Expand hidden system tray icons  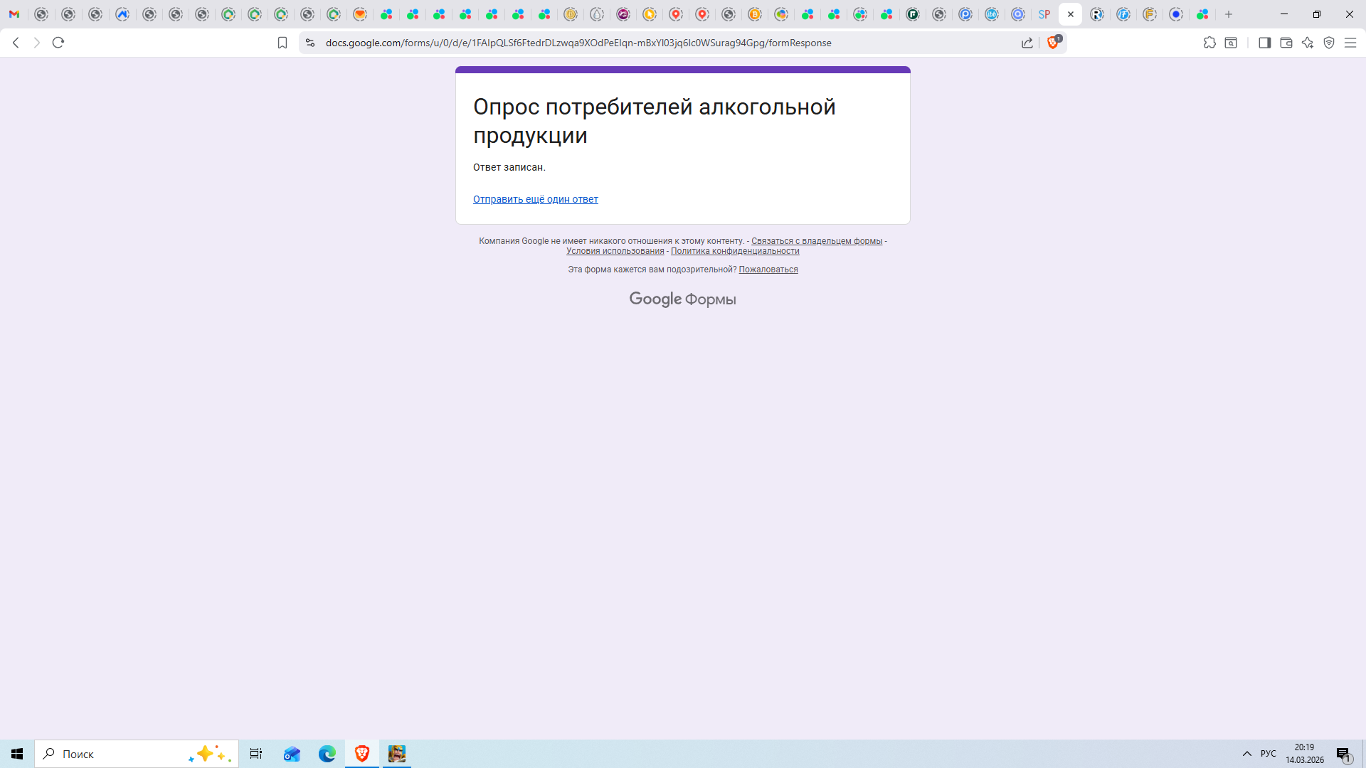(1246, 754)
